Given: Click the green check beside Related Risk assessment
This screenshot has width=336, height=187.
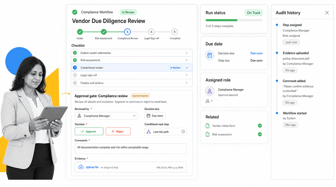Looking at the screenshot, I should click(x=260, y=134).
